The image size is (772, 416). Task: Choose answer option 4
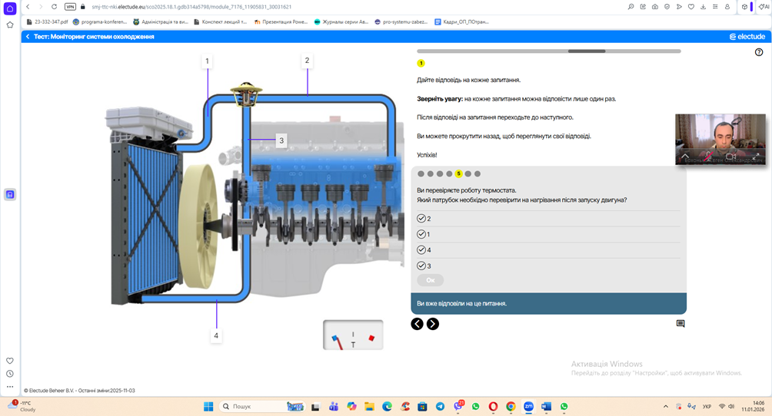click(421, 250)
